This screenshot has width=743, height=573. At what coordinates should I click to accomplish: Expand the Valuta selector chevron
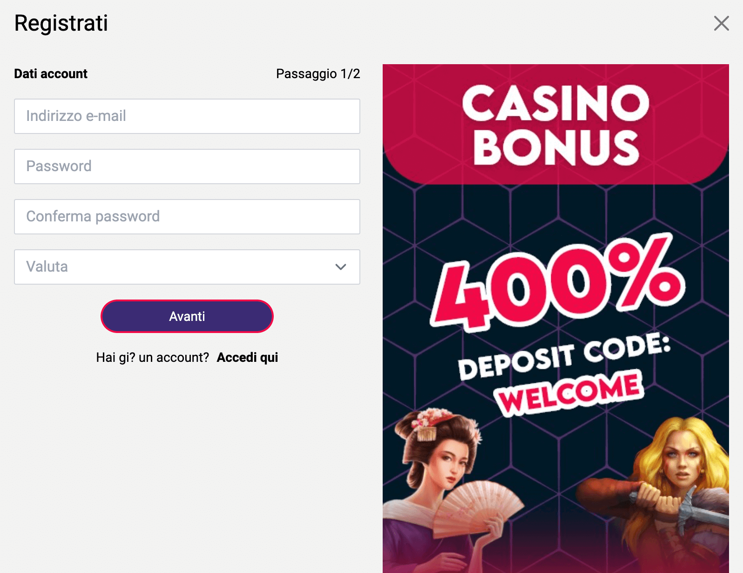pyautogui.click(x=340, y=267)
